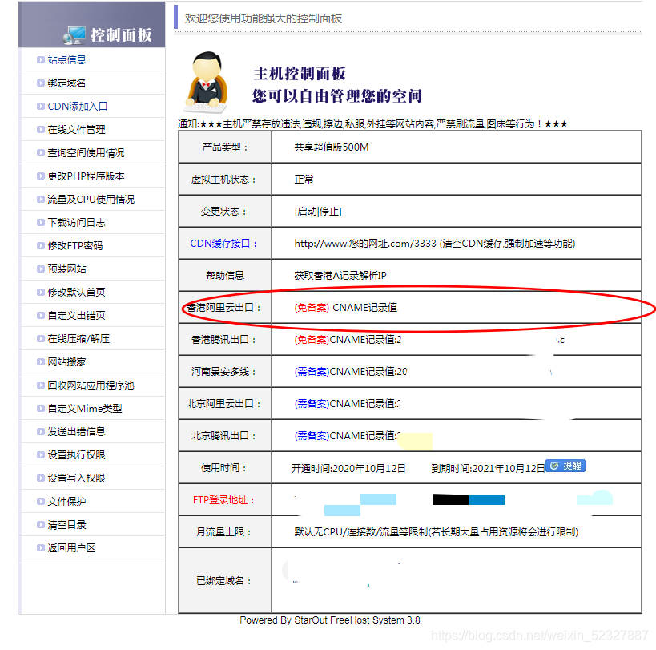Click bullet icon beside 设置执行权限

click(41, 455)
